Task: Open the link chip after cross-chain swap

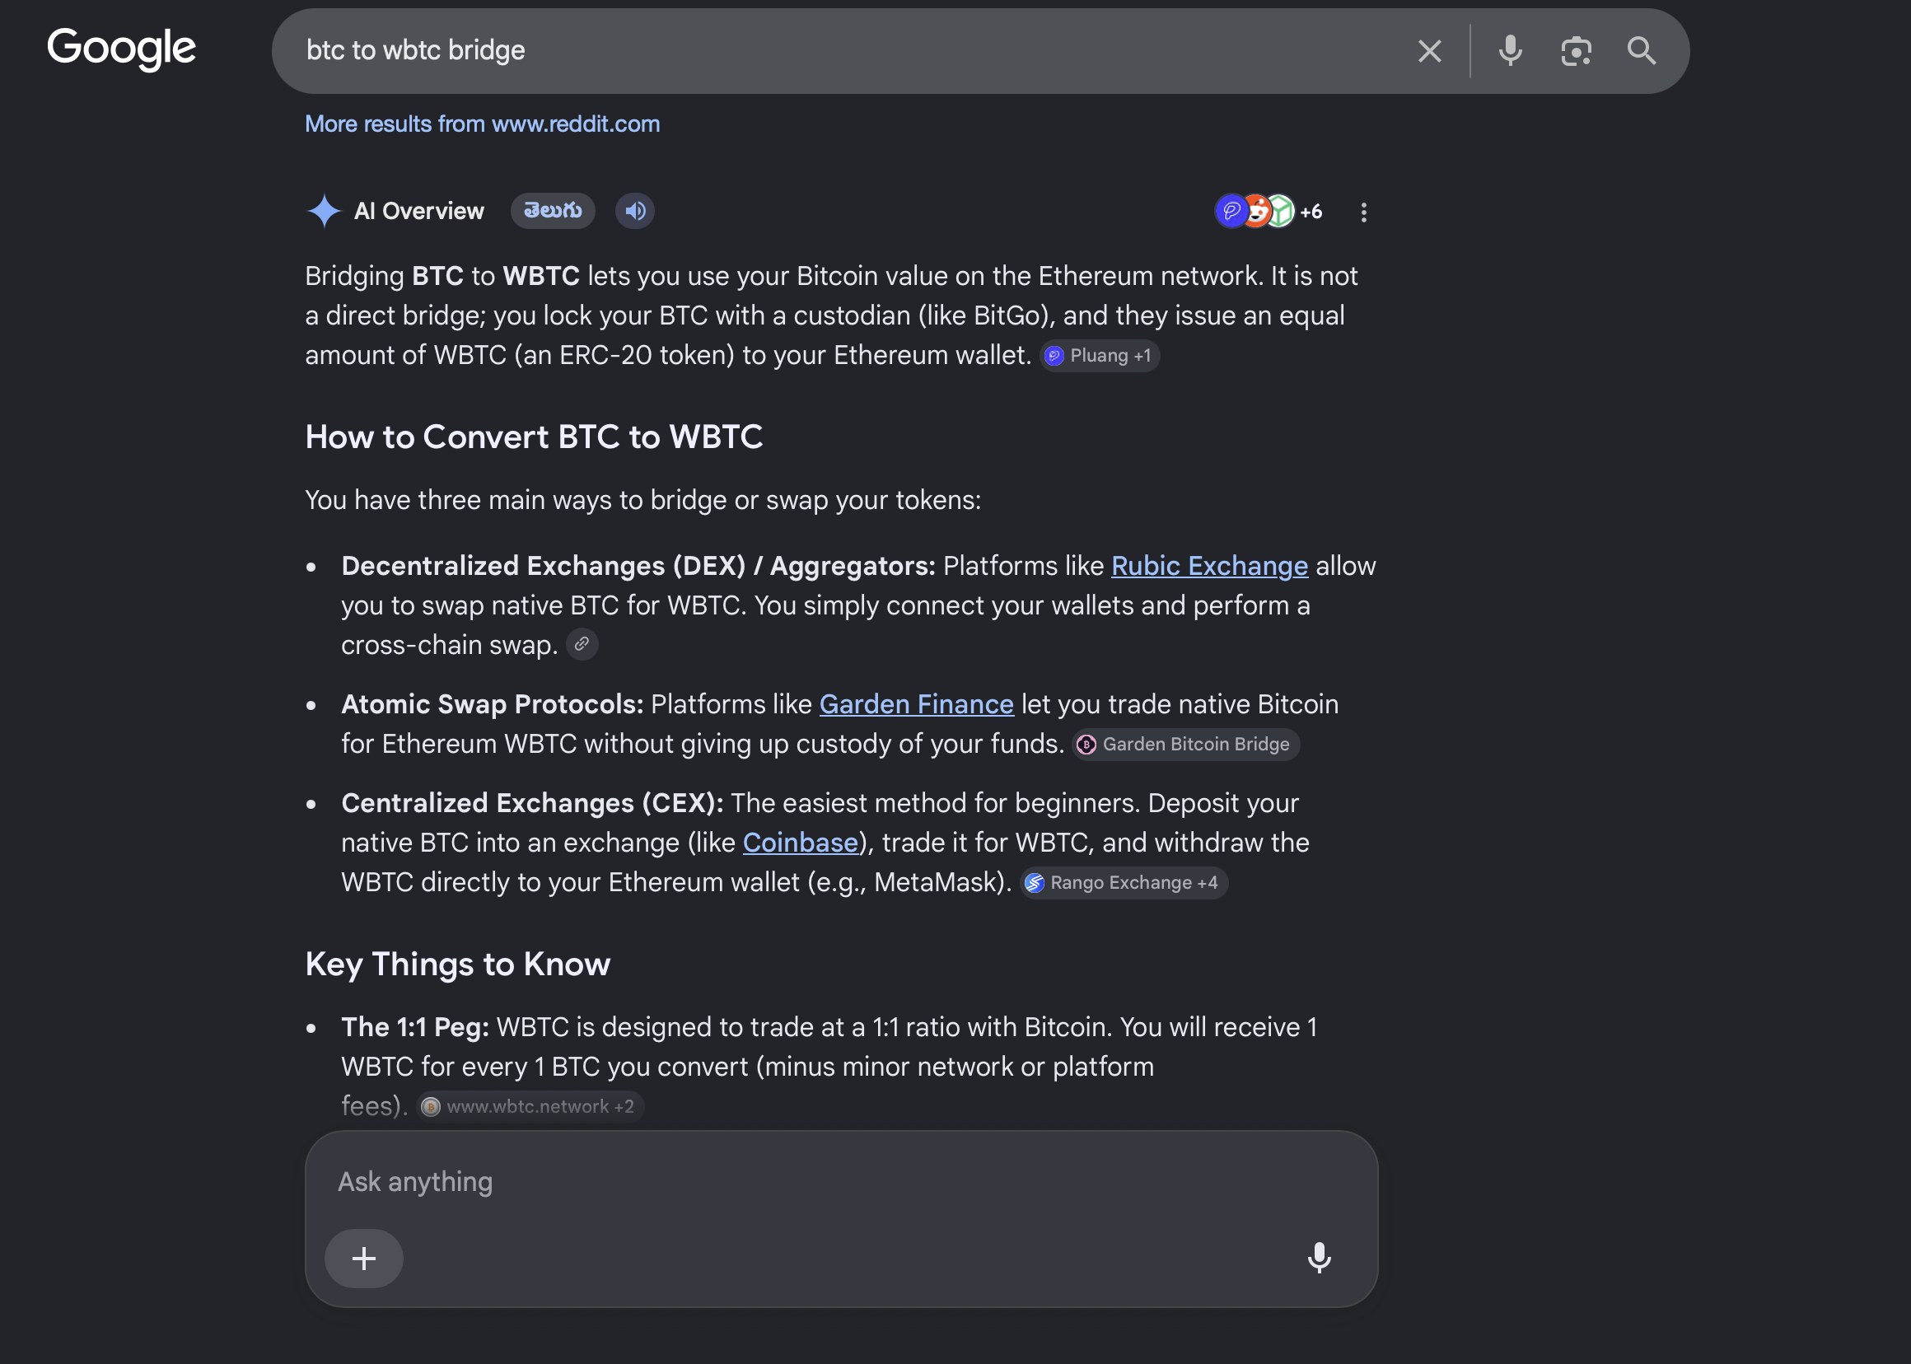Action: tap(582, 645)
